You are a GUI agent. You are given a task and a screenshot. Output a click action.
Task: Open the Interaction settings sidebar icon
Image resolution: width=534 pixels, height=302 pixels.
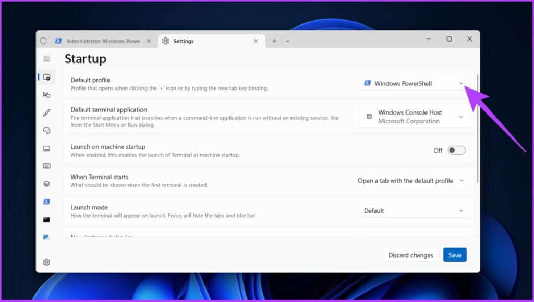tap(46, 95)
